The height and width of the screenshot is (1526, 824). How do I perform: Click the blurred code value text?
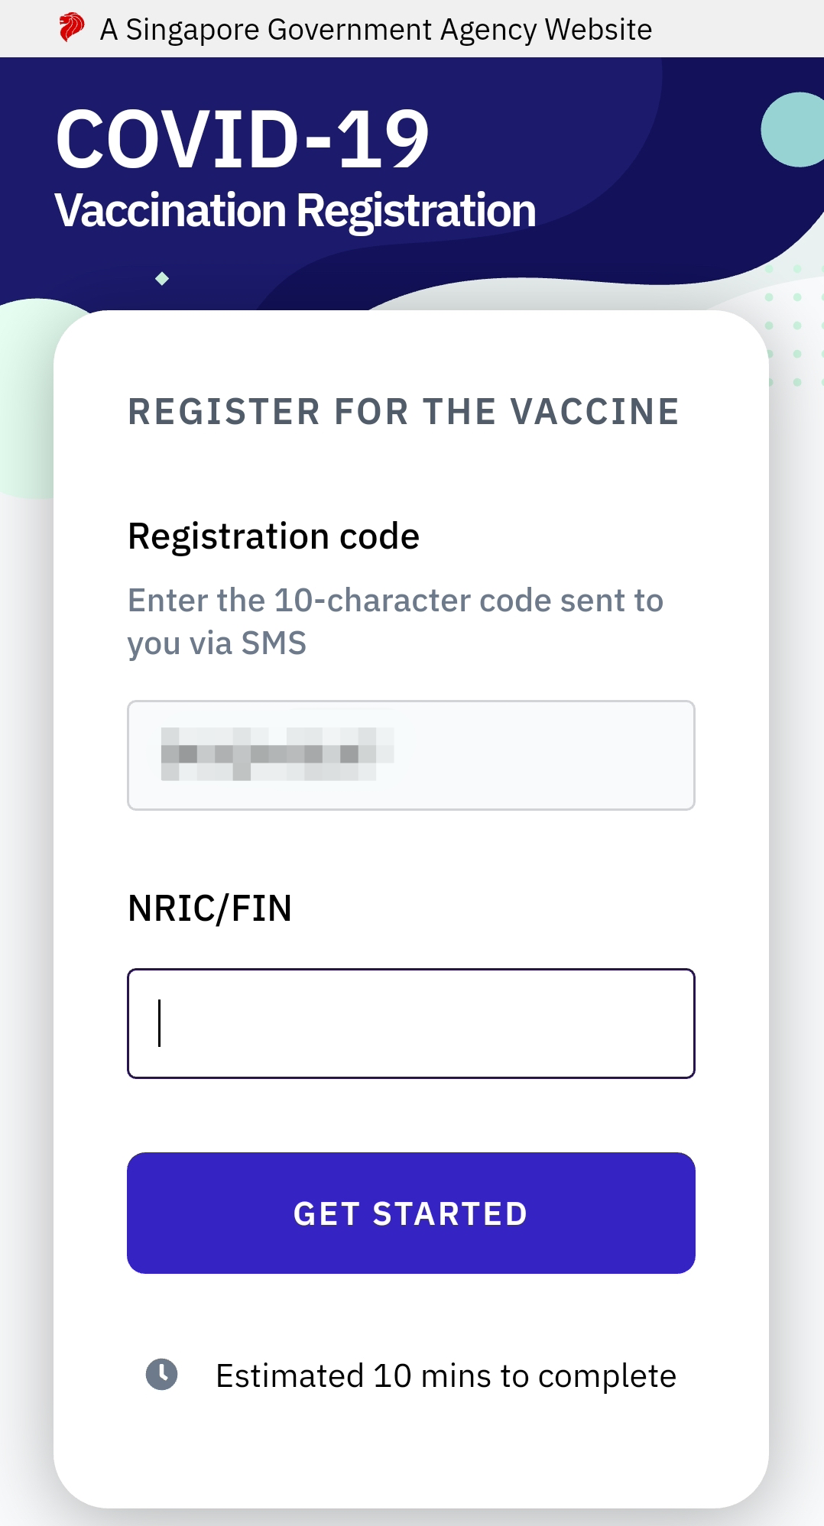coord(277,754)
